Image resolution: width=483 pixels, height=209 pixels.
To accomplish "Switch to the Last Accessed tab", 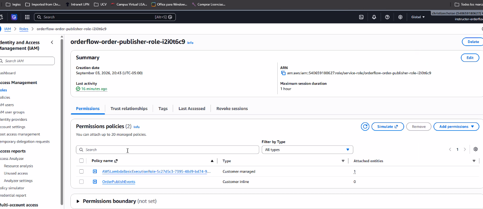I will (x=192, y=108).
